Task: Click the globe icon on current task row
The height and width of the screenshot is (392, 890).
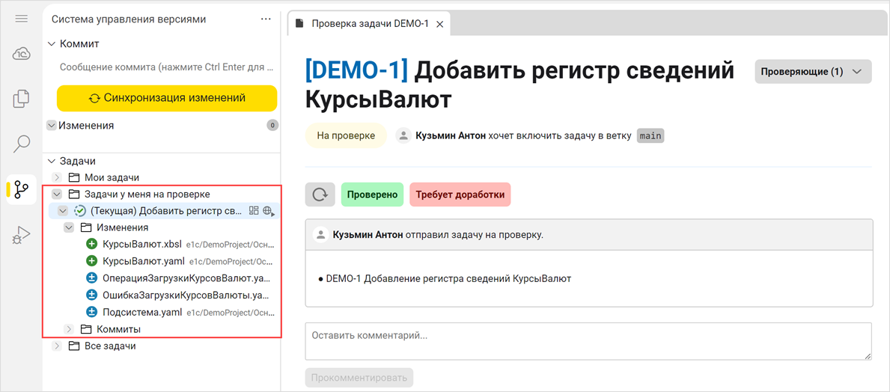Action: click(x=269, y=211)
